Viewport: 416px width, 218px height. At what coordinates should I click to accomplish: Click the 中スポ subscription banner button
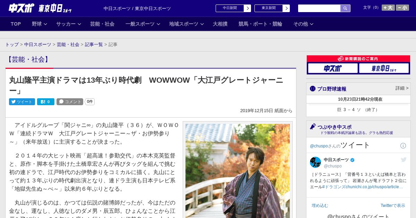coord(333,68)
